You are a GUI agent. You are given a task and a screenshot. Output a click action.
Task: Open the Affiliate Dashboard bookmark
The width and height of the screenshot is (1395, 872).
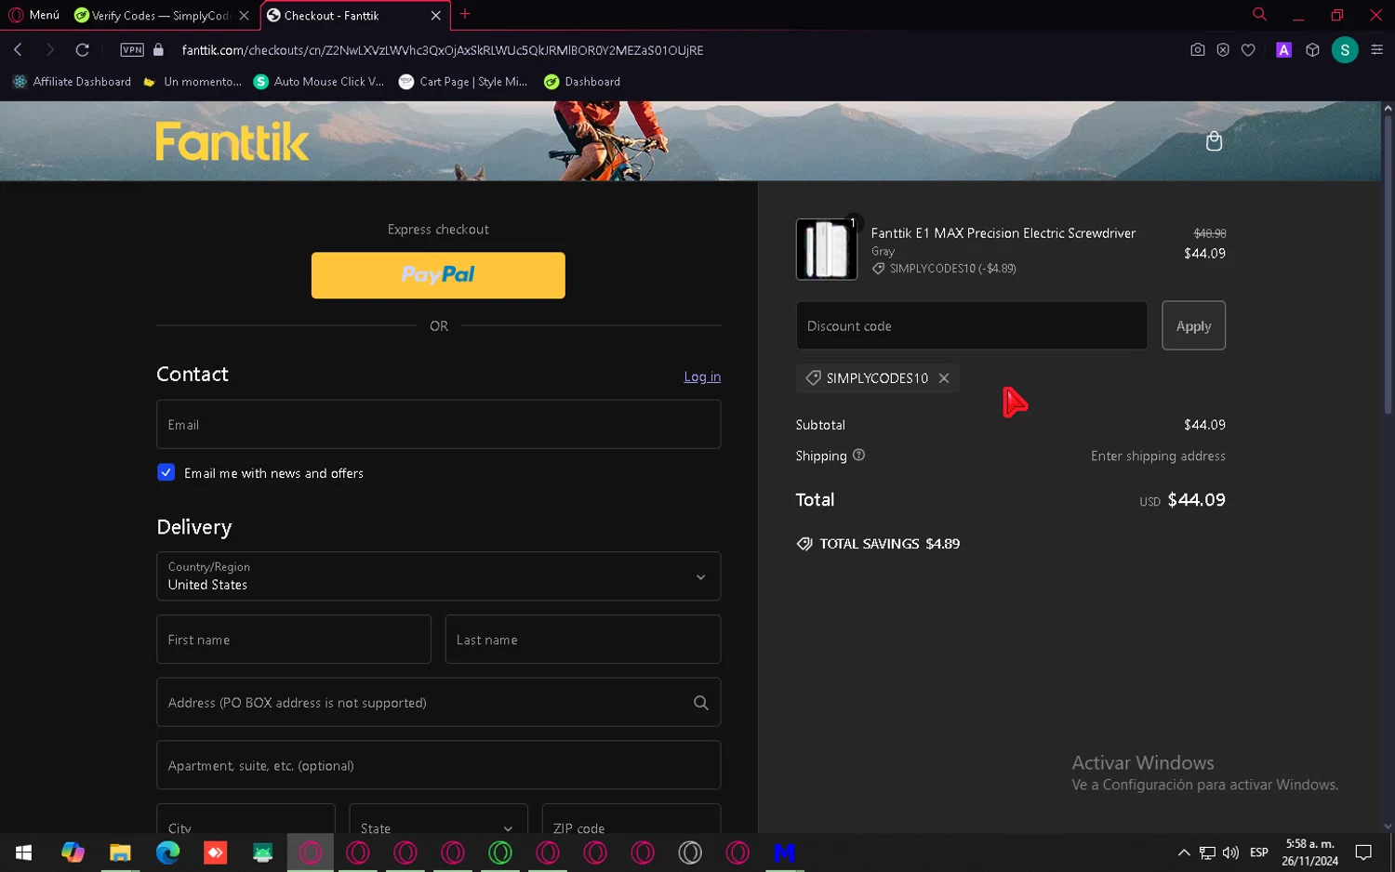coord(72,82)
